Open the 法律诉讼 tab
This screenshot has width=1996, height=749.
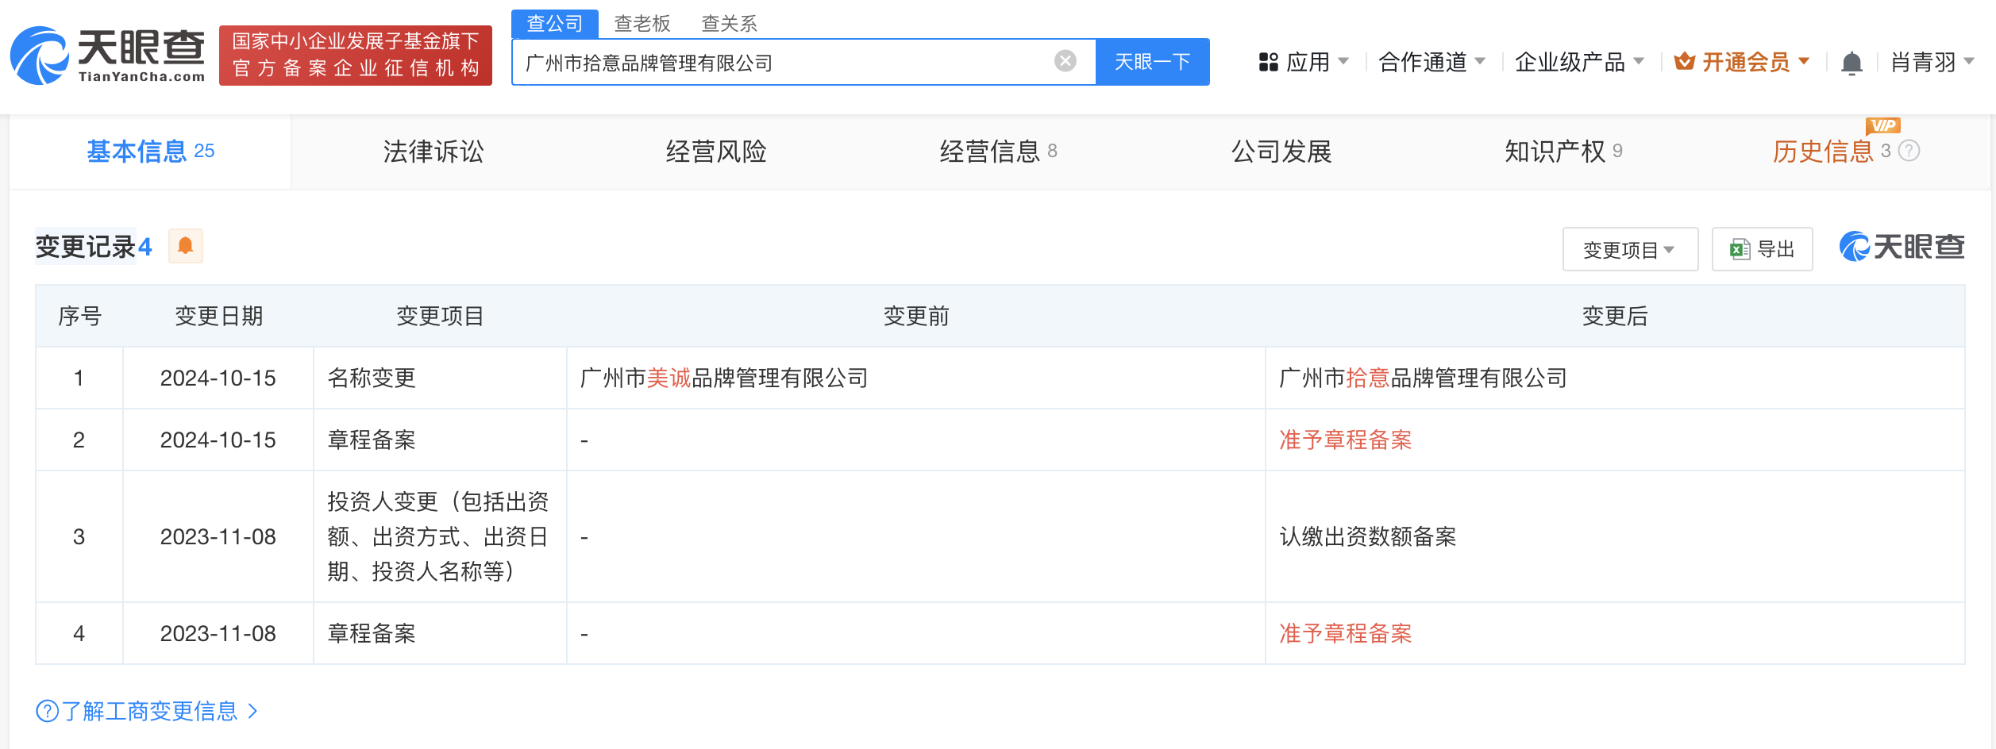pyautogui.click(x=431, y=152)
